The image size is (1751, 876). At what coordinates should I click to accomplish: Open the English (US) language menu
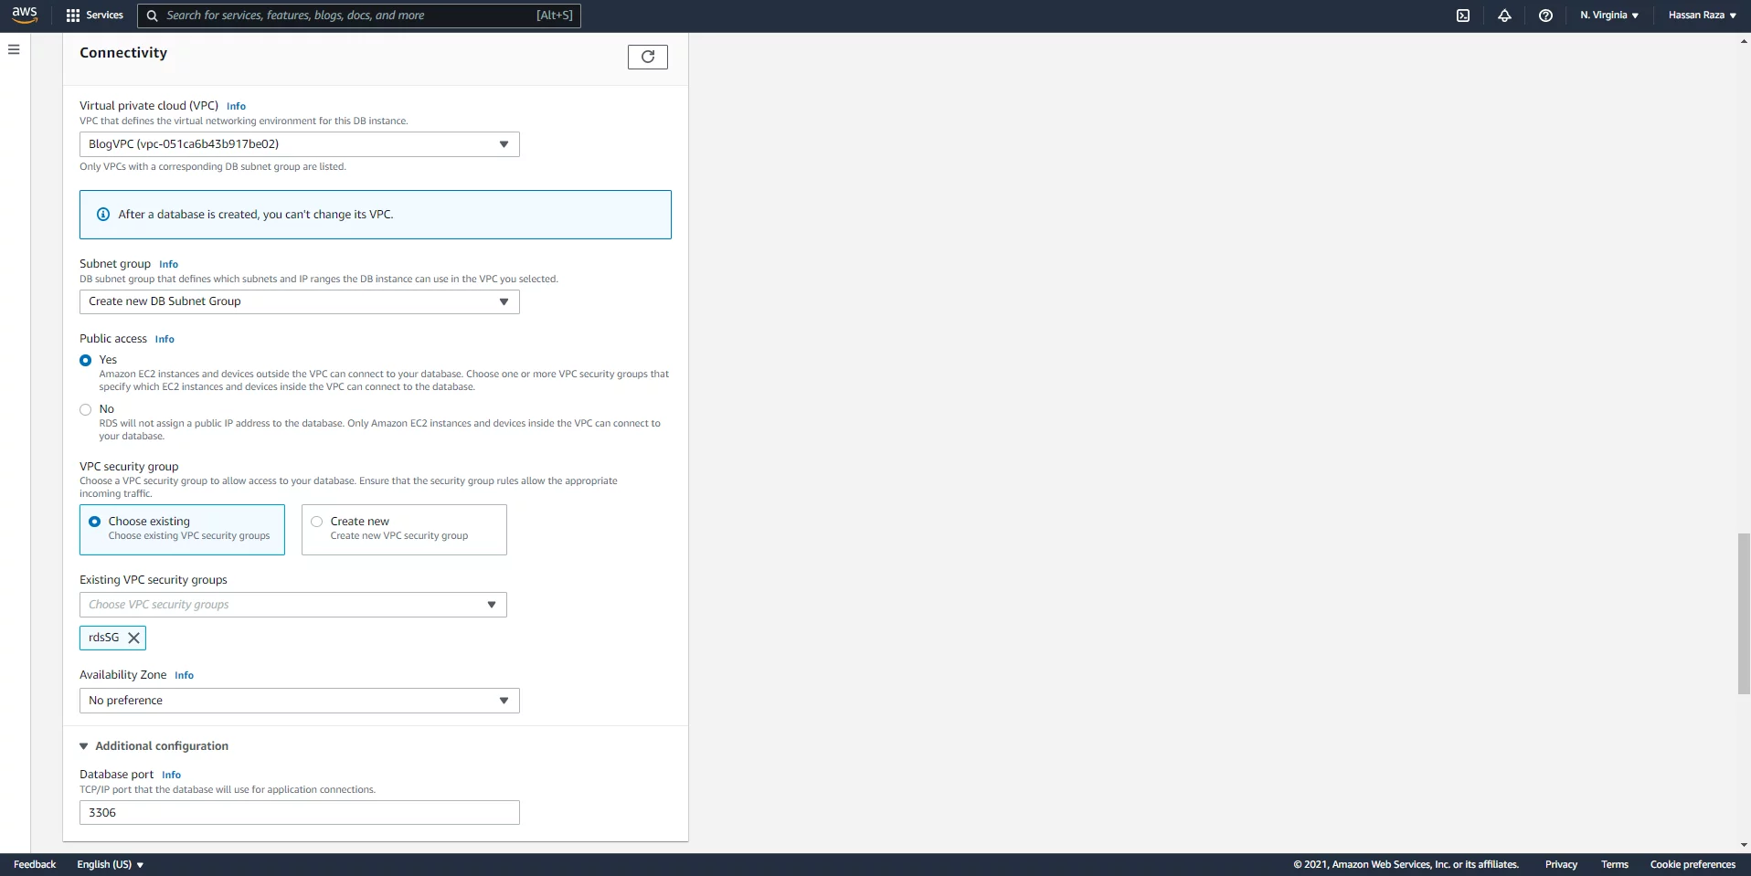coord(110,864)
